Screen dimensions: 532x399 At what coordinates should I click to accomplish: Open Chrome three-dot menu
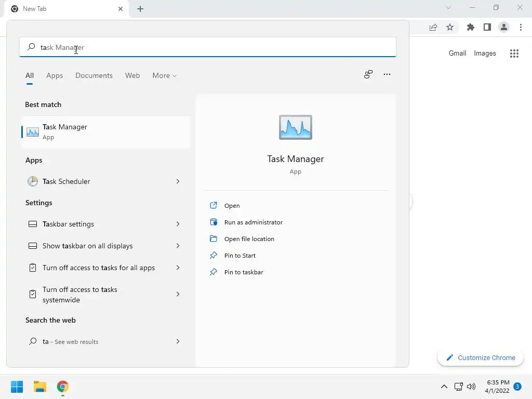pyautogui.click(x=521, y=27)
